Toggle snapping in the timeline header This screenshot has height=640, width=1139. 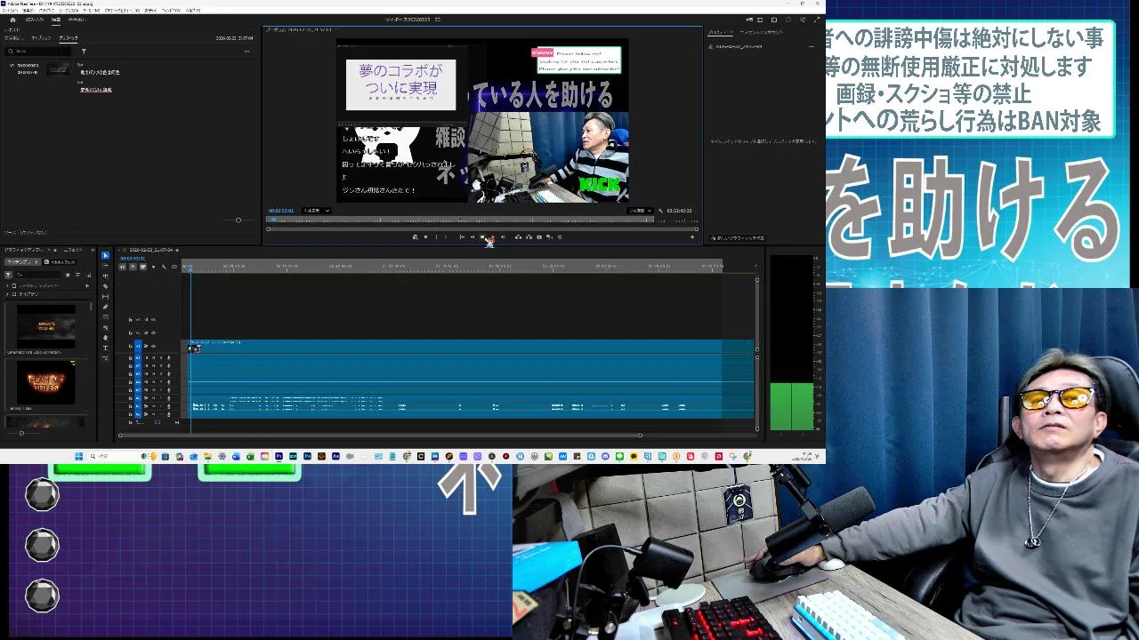(x=133, y=267)
